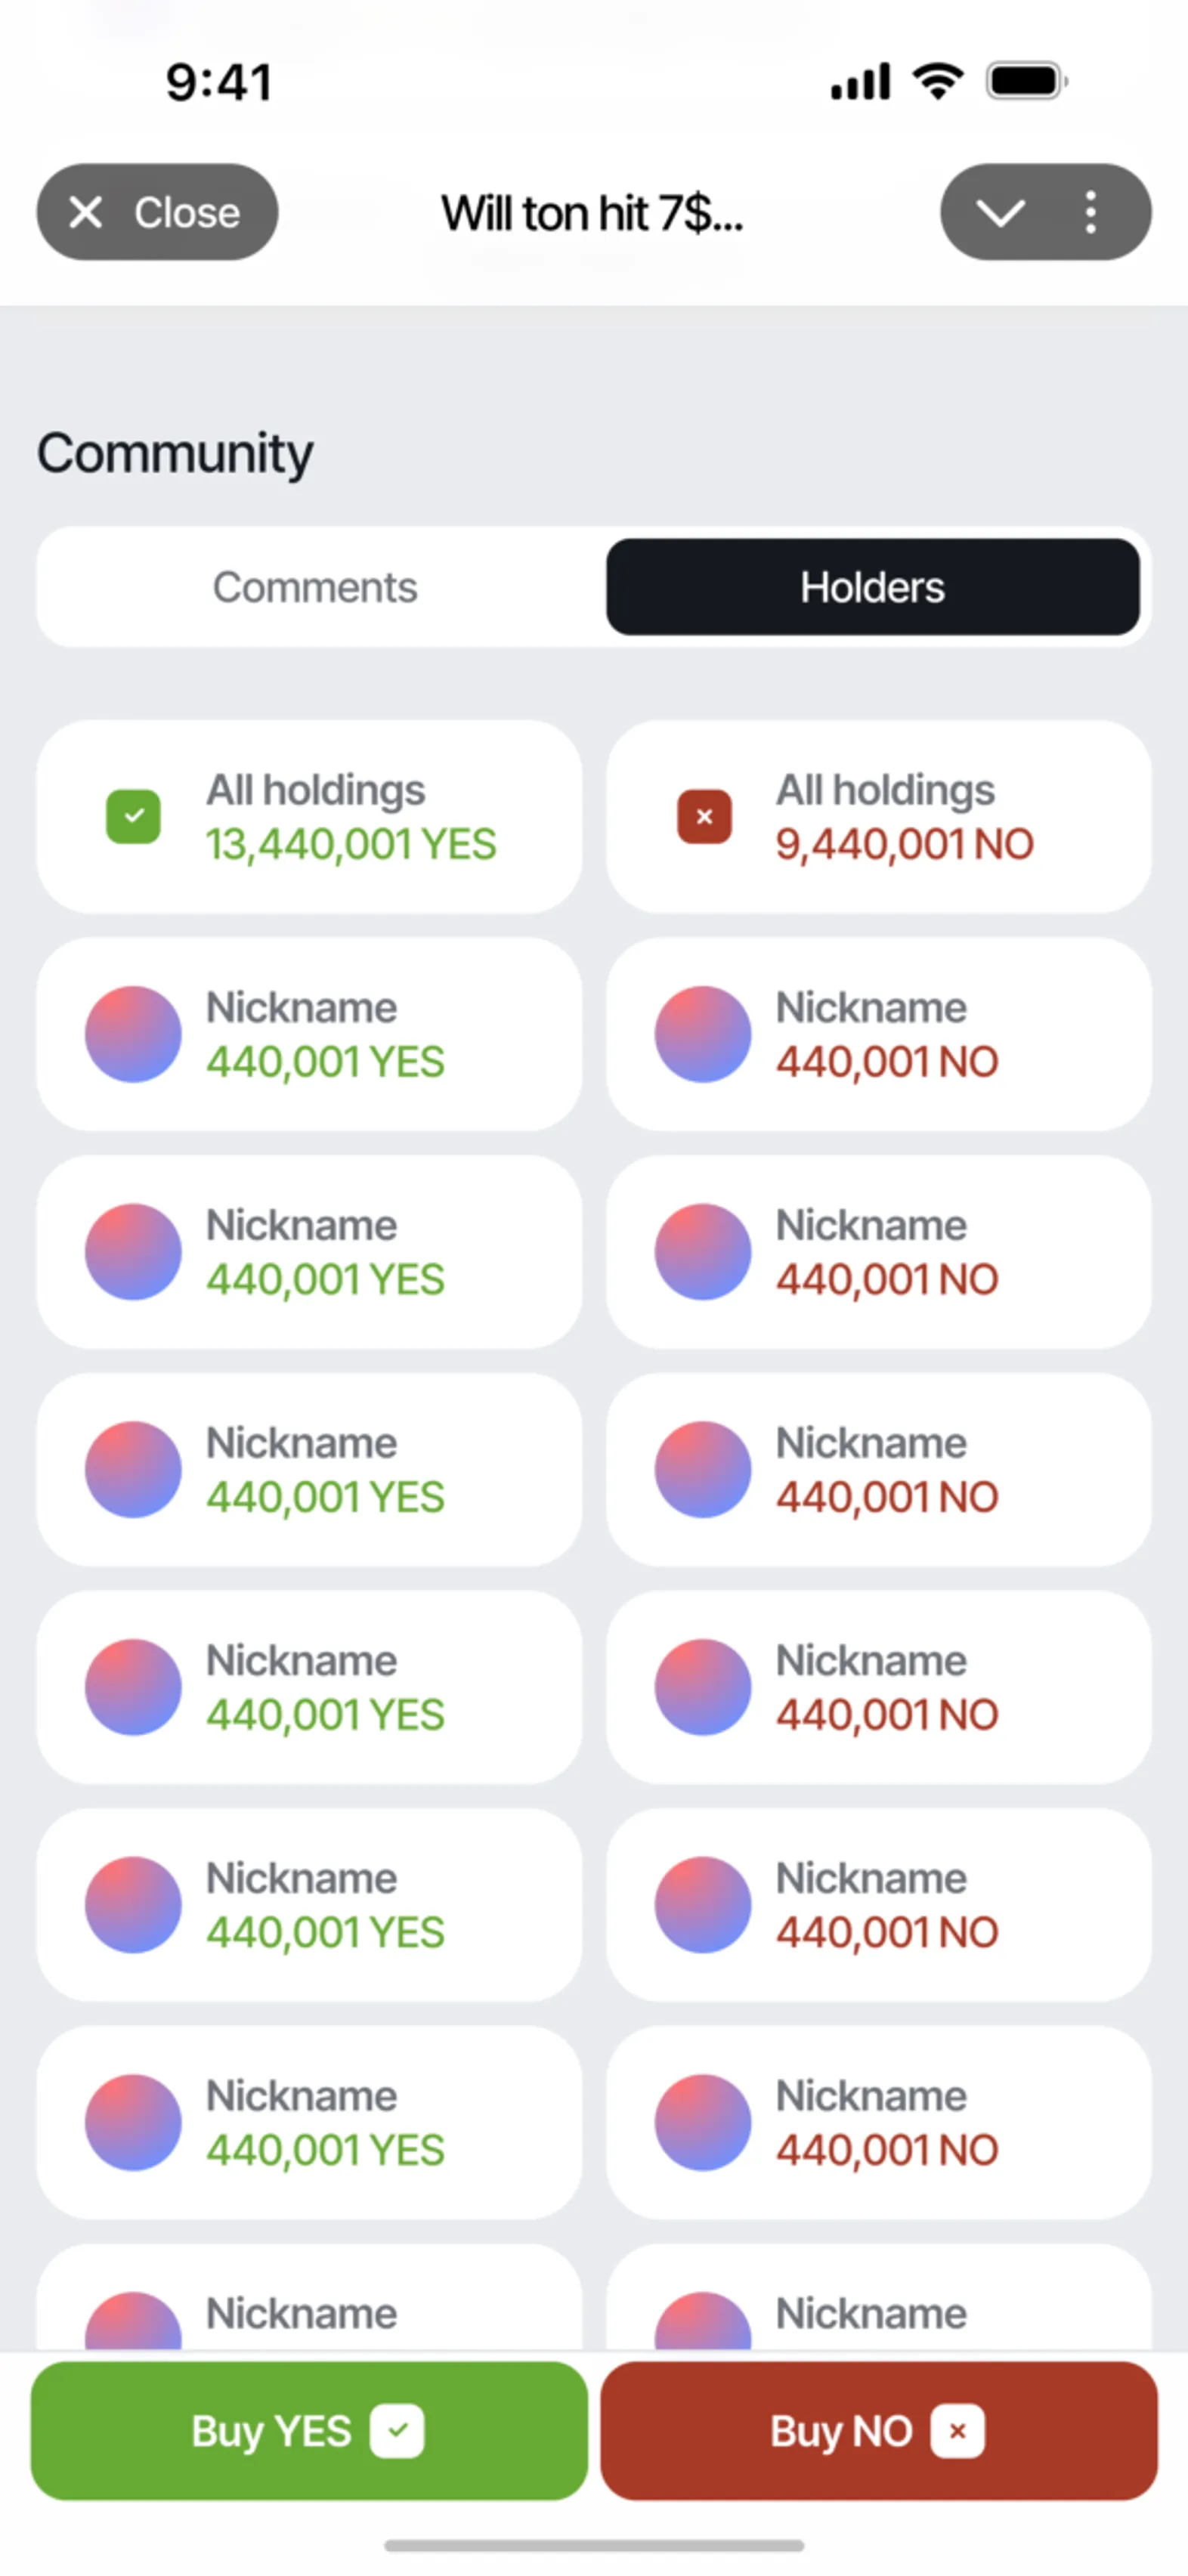Tap the Buy NO button
This screenshot has width=1188, height=2576.
click(x=879, y=2430)
